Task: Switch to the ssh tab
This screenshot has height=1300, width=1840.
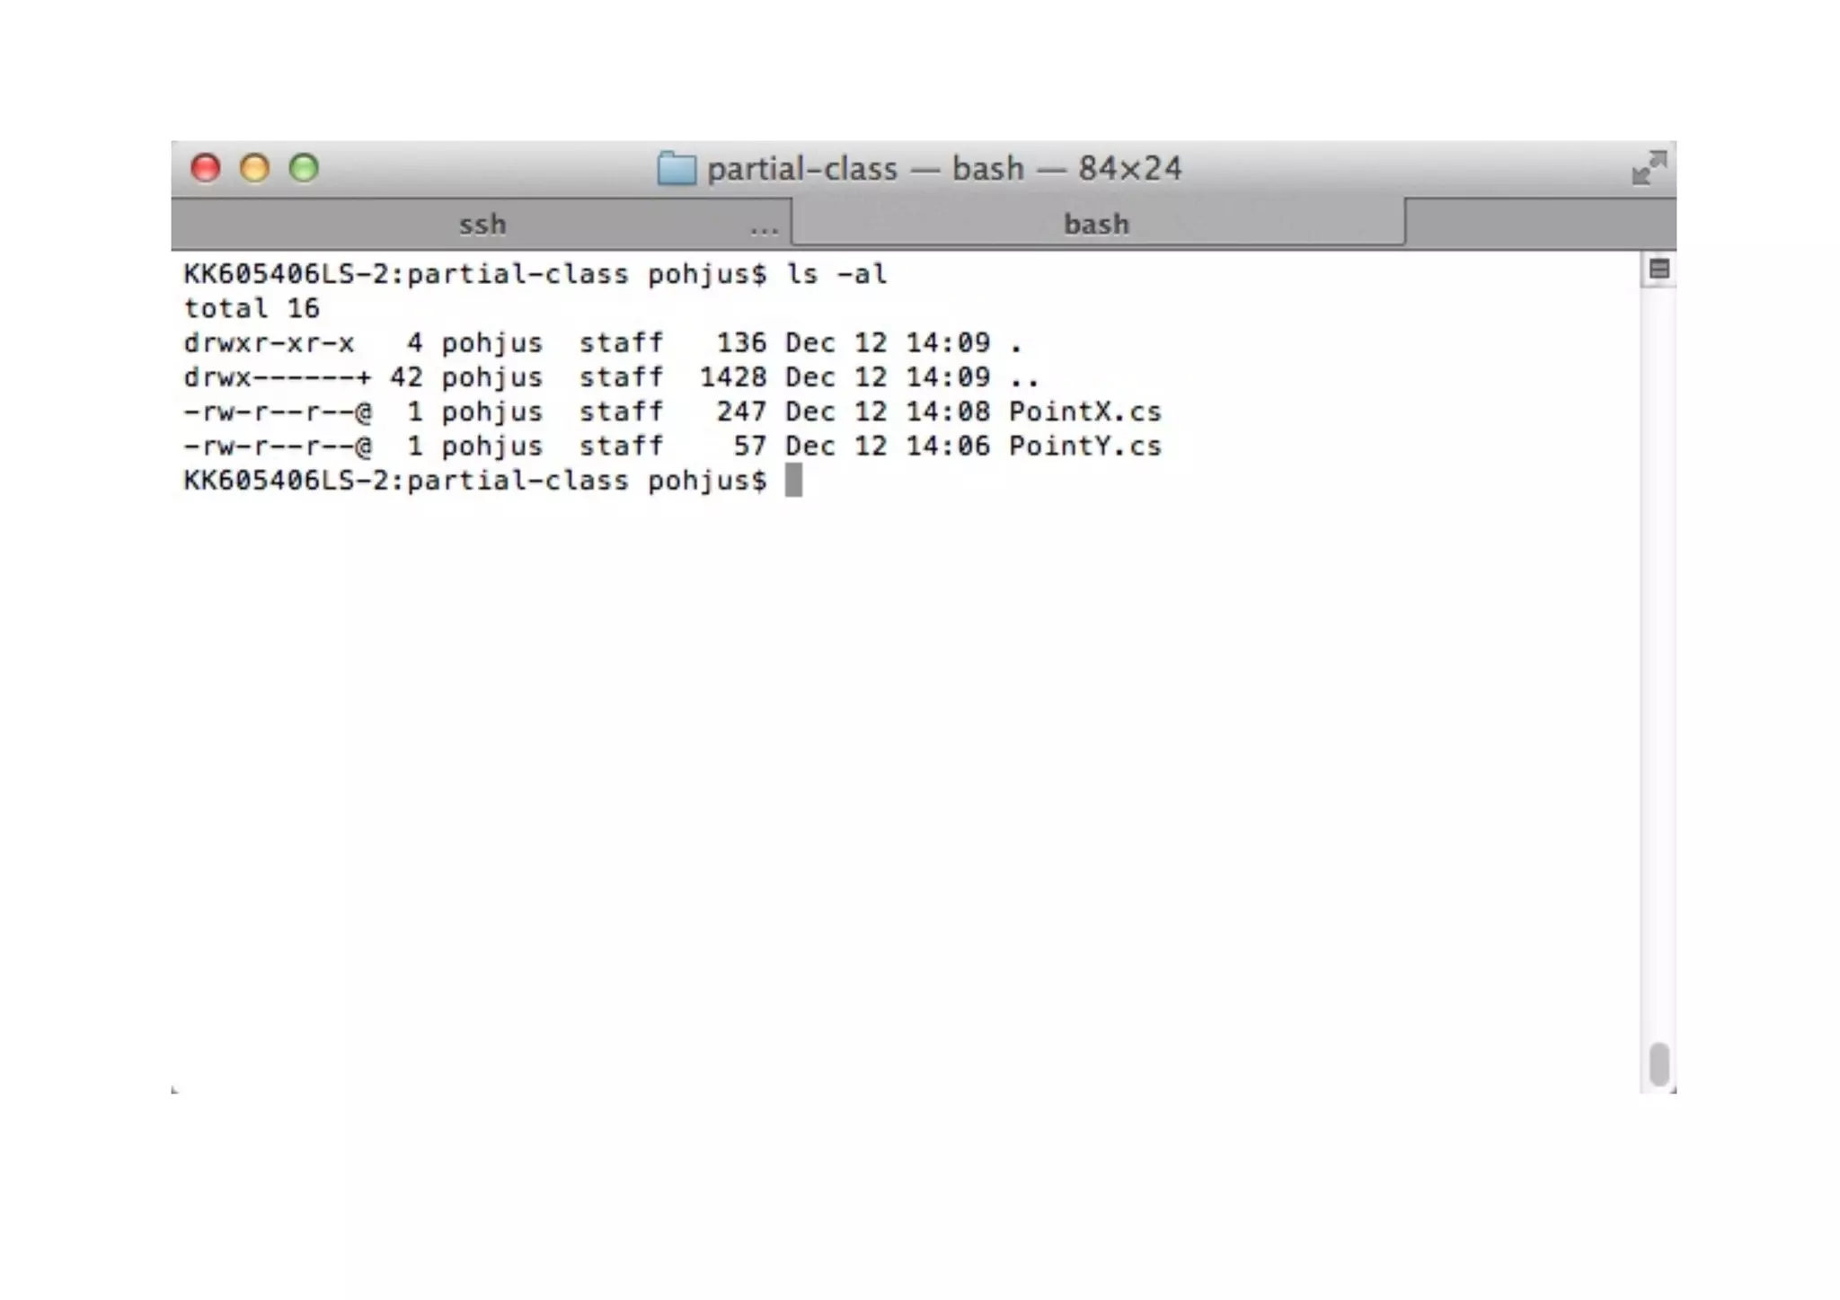Action: point(482,224)
